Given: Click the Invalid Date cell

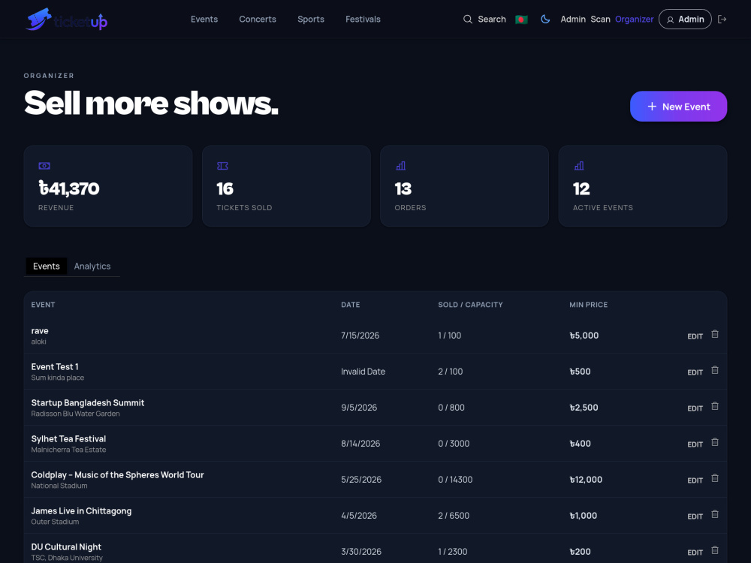Looking at the screenshot, I should pos(363,372).
